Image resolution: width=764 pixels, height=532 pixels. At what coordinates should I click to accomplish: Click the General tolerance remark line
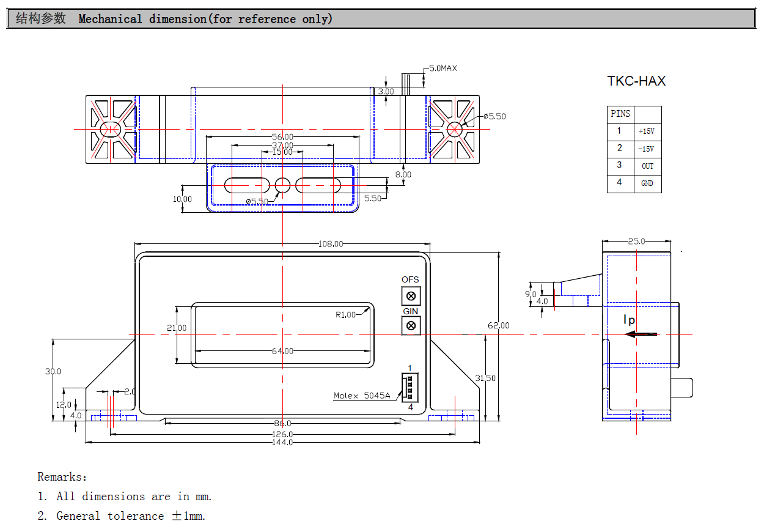click(131, 516)
